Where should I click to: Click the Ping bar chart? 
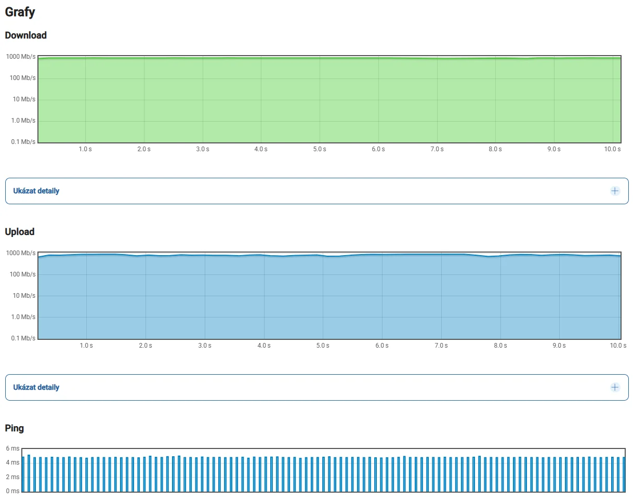point(323,470)
